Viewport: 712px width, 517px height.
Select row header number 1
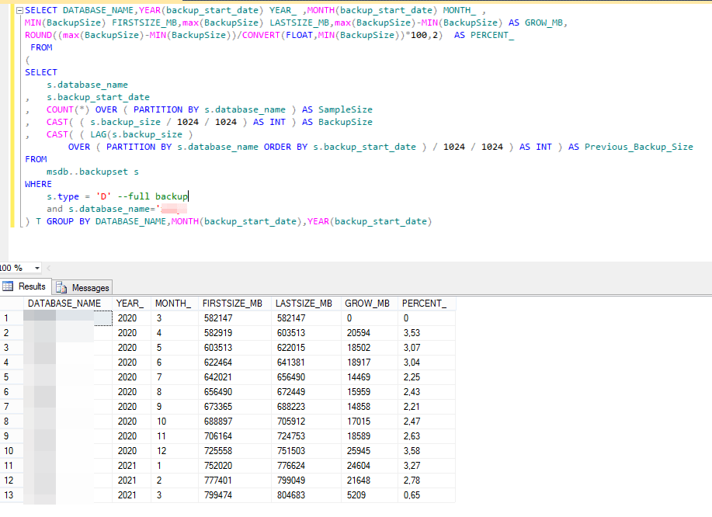click(12, 318)
